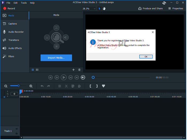187x140 pixels.
Task: Jump to the end of timeline
Action: click(77, 78)
